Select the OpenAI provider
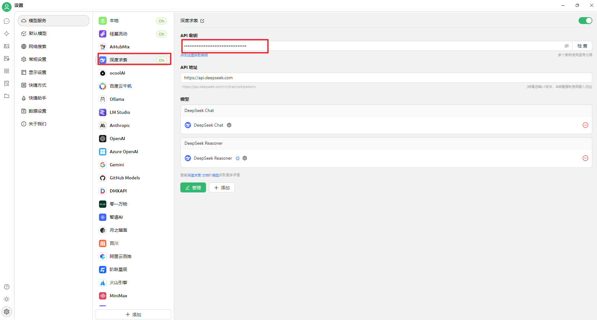The width and height of the screenshot is (597, 320). (x=133, y=138)
